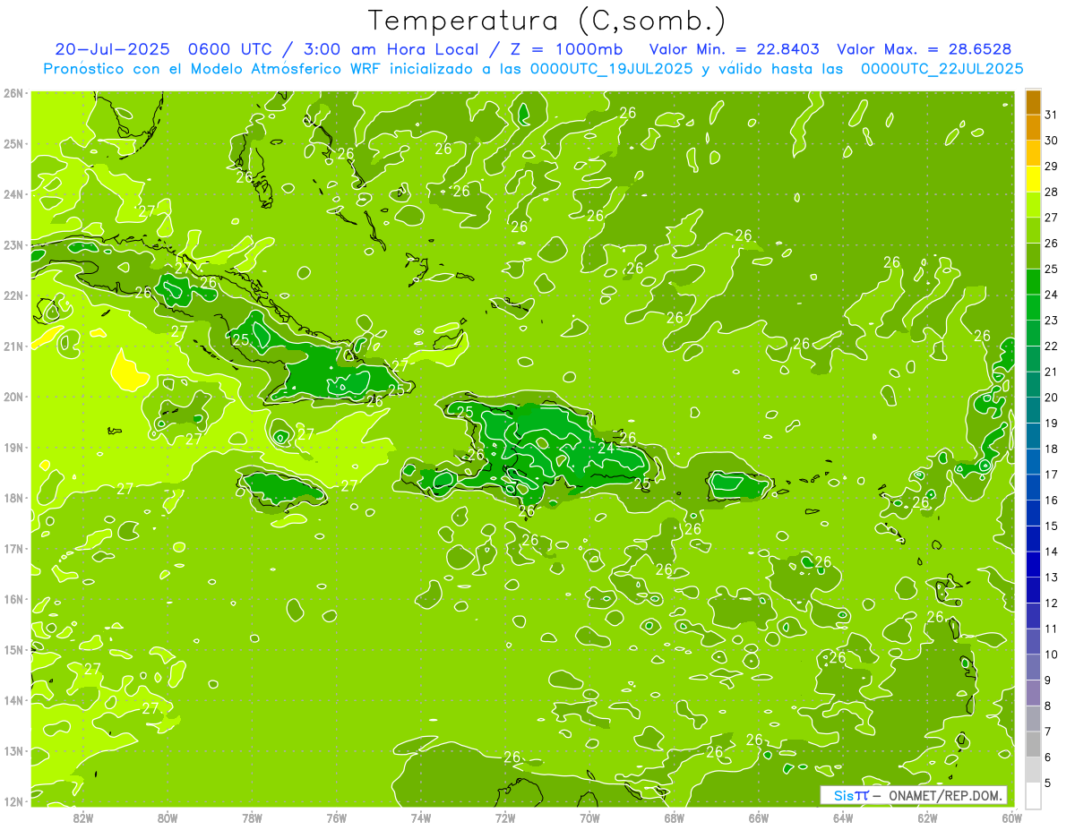
Task: Click the longitude label 64W
Action: coord(843,817)
